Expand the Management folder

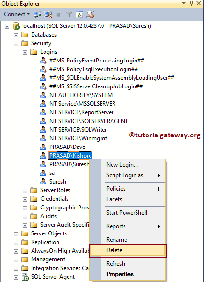16,260
